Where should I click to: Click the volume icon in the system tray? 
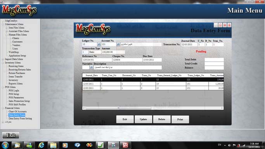(x=230, y=145)
